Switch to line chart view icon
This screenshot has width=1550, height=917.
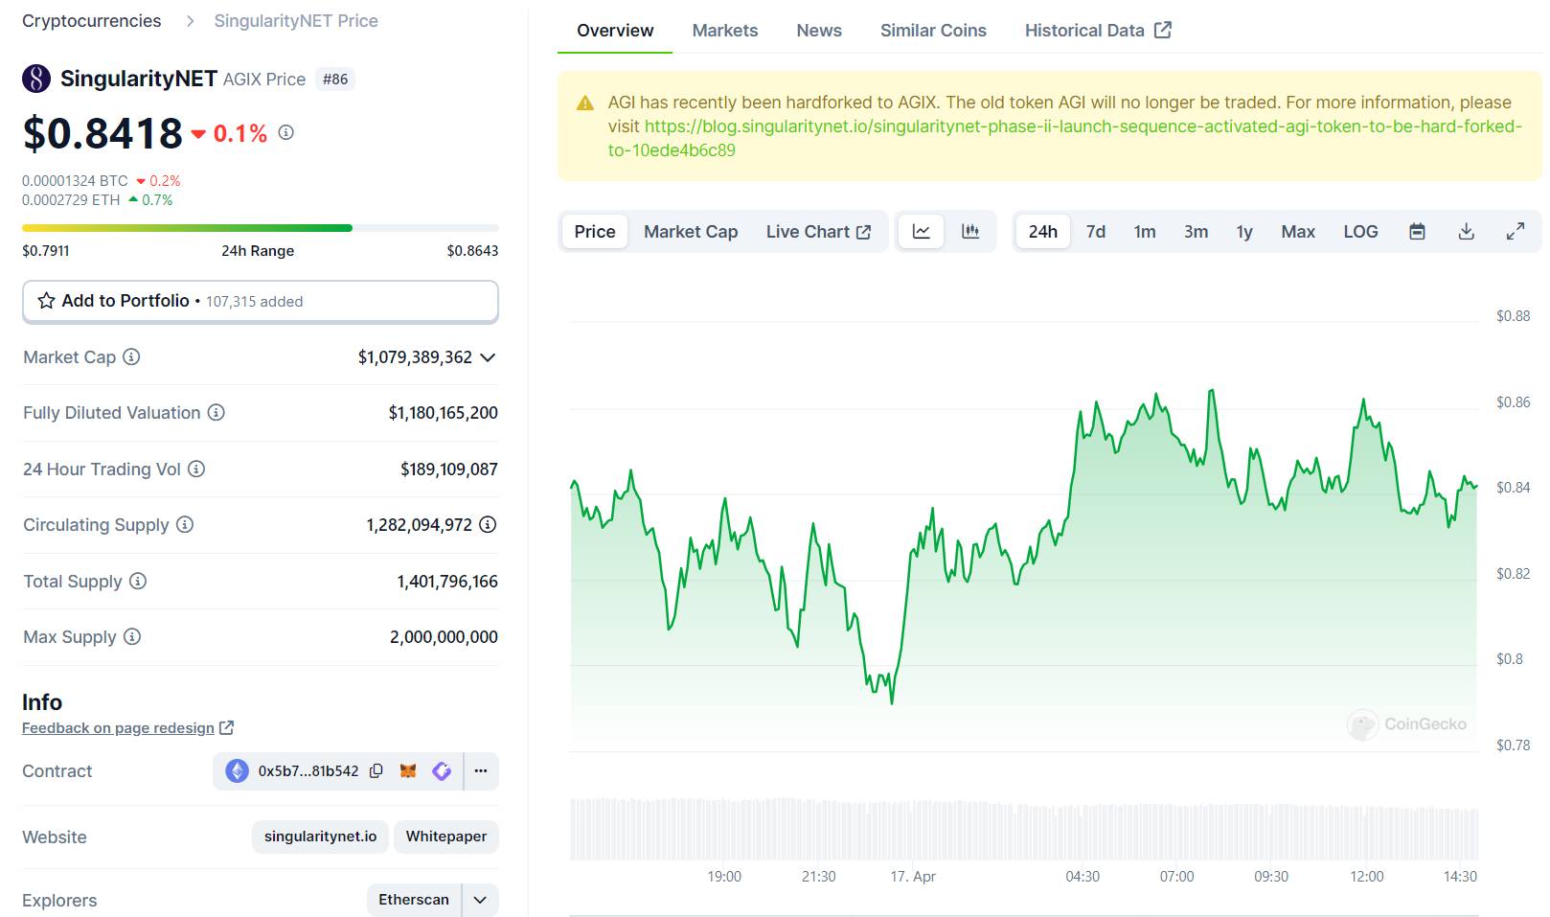pos(922,231)
